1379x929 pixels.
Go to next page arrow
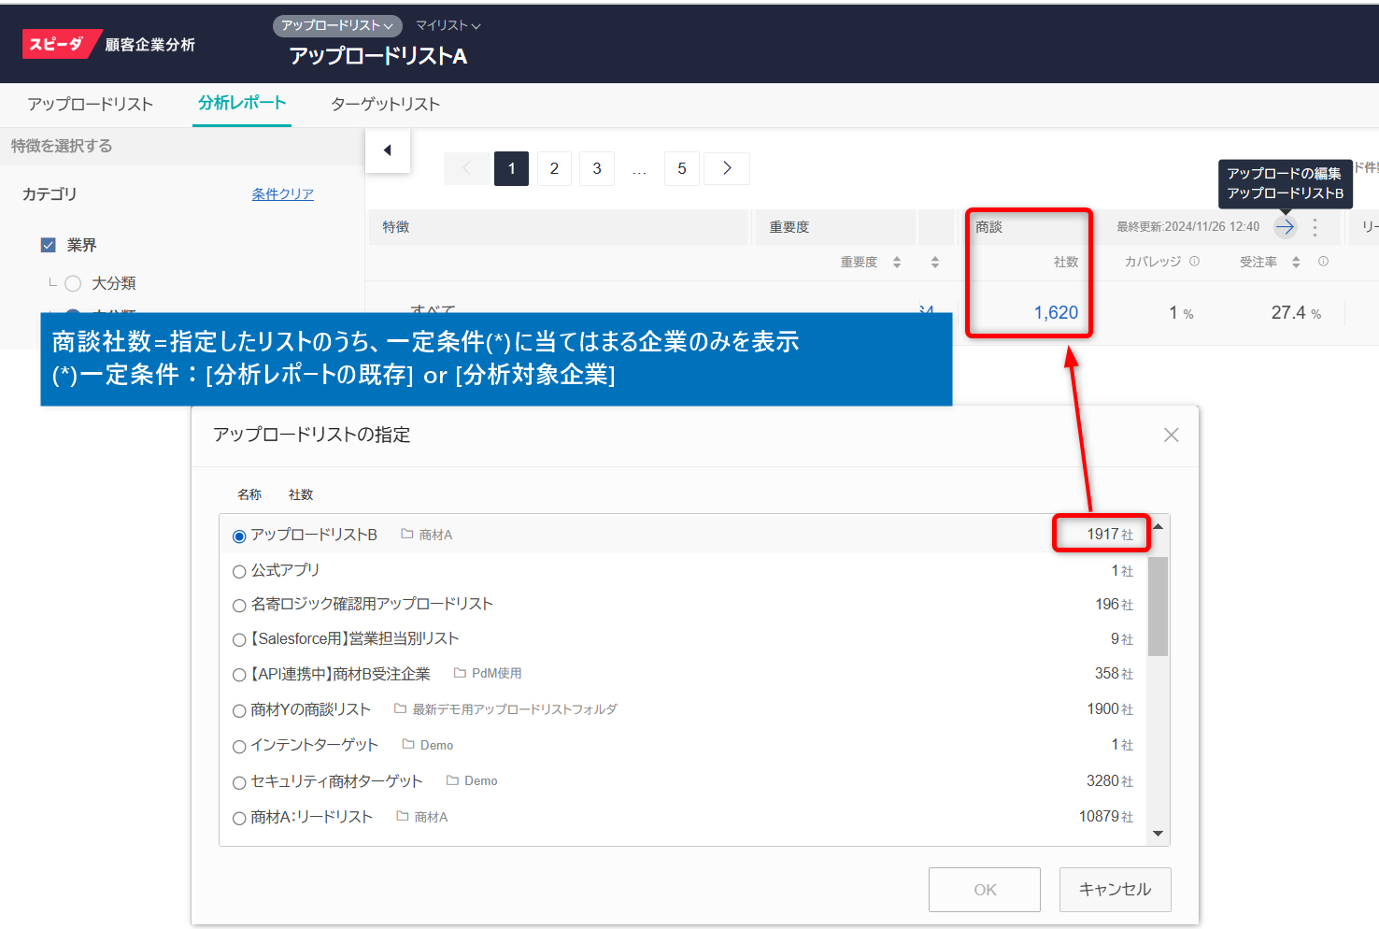(726, 168)
